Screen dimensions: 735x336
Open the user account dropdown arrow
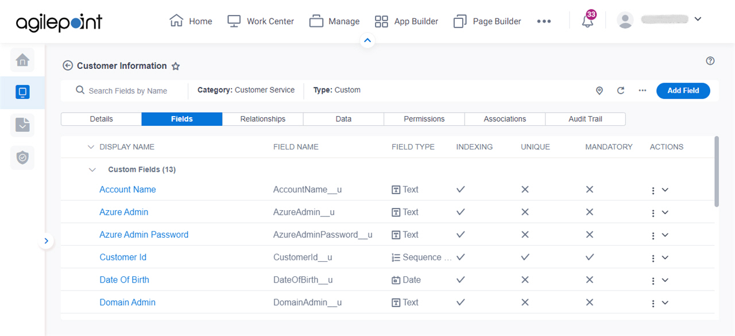[x=698, y=19]
